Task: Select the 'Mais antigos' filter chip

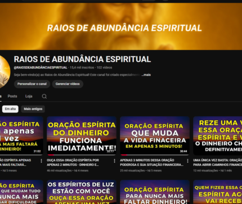Action: (33, 109)
